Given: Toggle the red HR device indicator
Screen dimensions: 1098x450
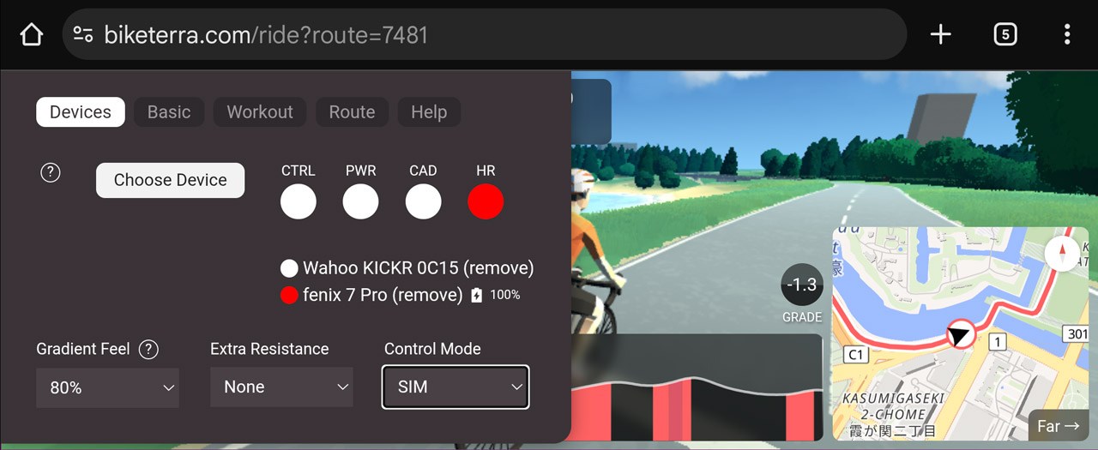Looking at the screenshot, I should [x=486, y=201].
